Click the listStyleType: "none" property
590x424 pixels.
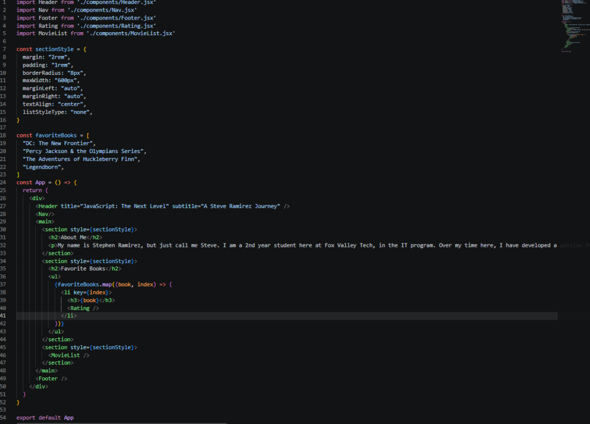click(57, 112)
